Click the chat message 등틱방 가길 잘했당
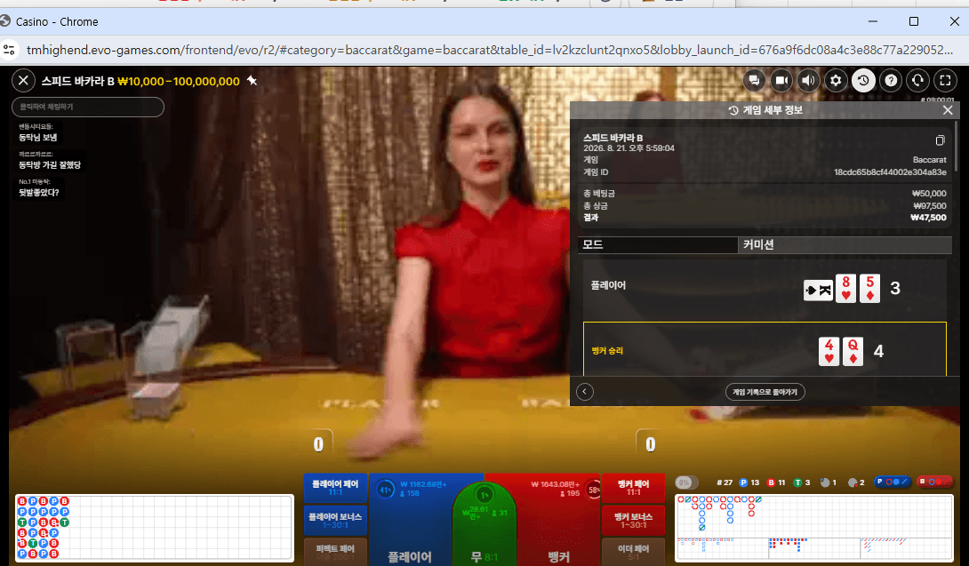 pyautogui.click(x=50, y=165)
